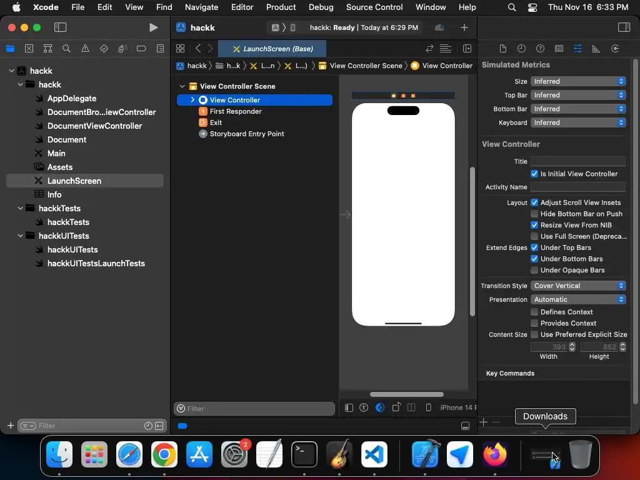Open the Navigate menu
Image resolution: width=640 pixels, height=480 pixels.
click(x=202, y=7)
